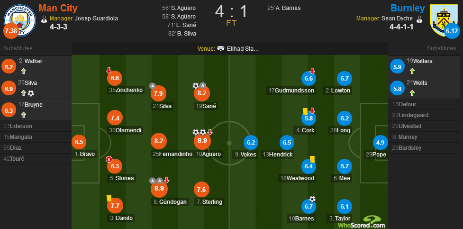Click the Burnley club crest
The height and width of the screenshot is (229, 463).
click(444, 18)
